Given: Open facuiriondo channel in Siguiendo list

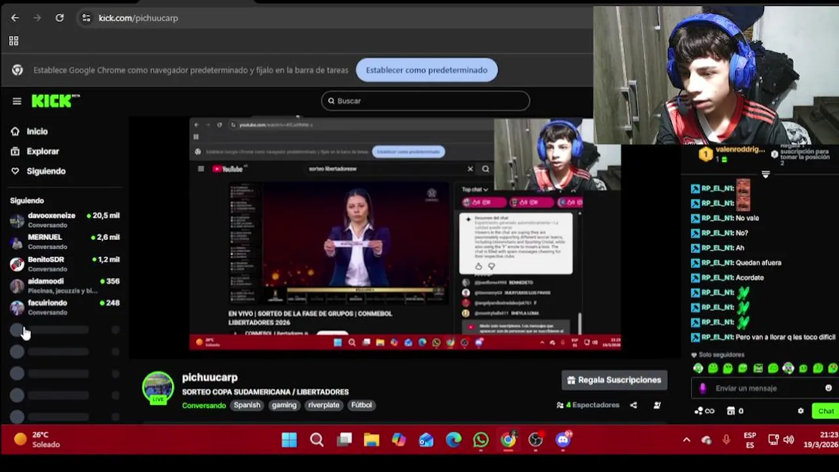Looking at the screenshot, I should pyautogui.click(x=64, y=307).
